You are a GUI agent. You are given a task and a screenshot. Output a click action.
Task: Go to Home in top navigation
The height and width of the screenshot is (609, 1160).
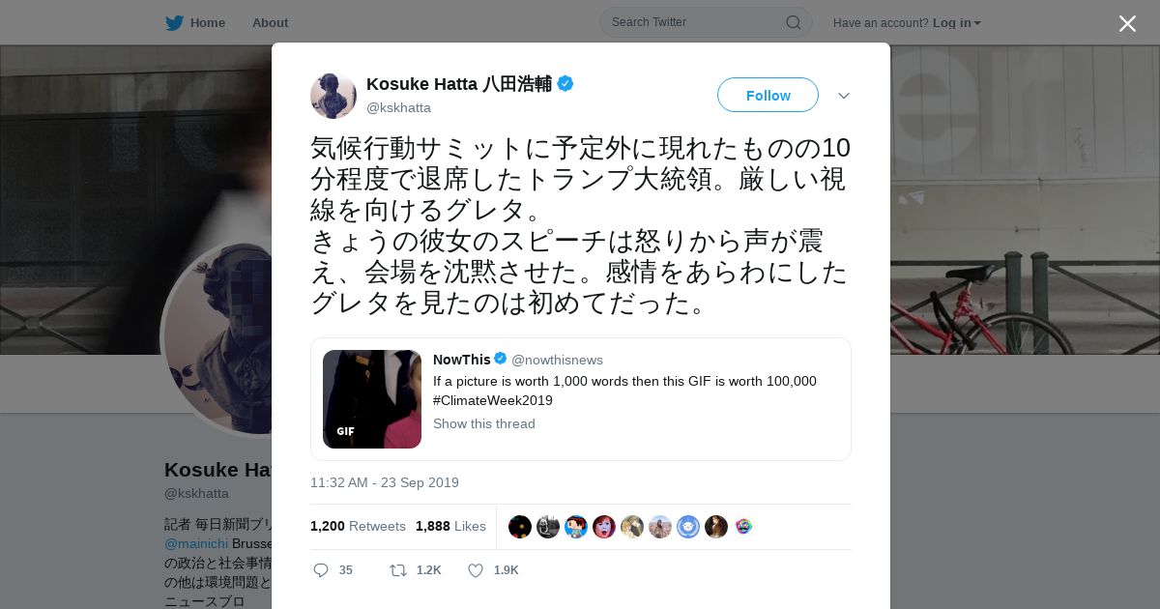pos(208,22)
